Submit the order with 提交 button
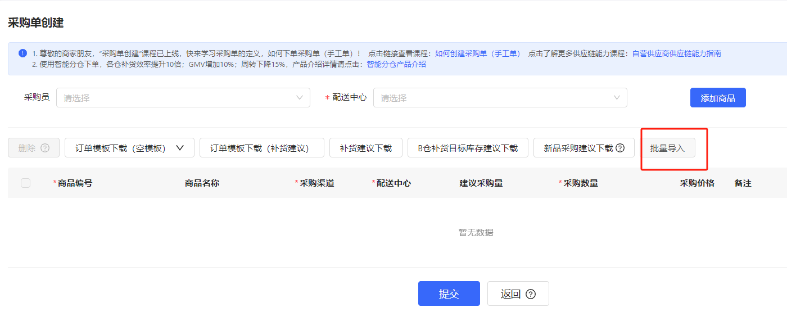Viewport: 787px width, 334px height. pyautogui.click(x=449, y=294)
